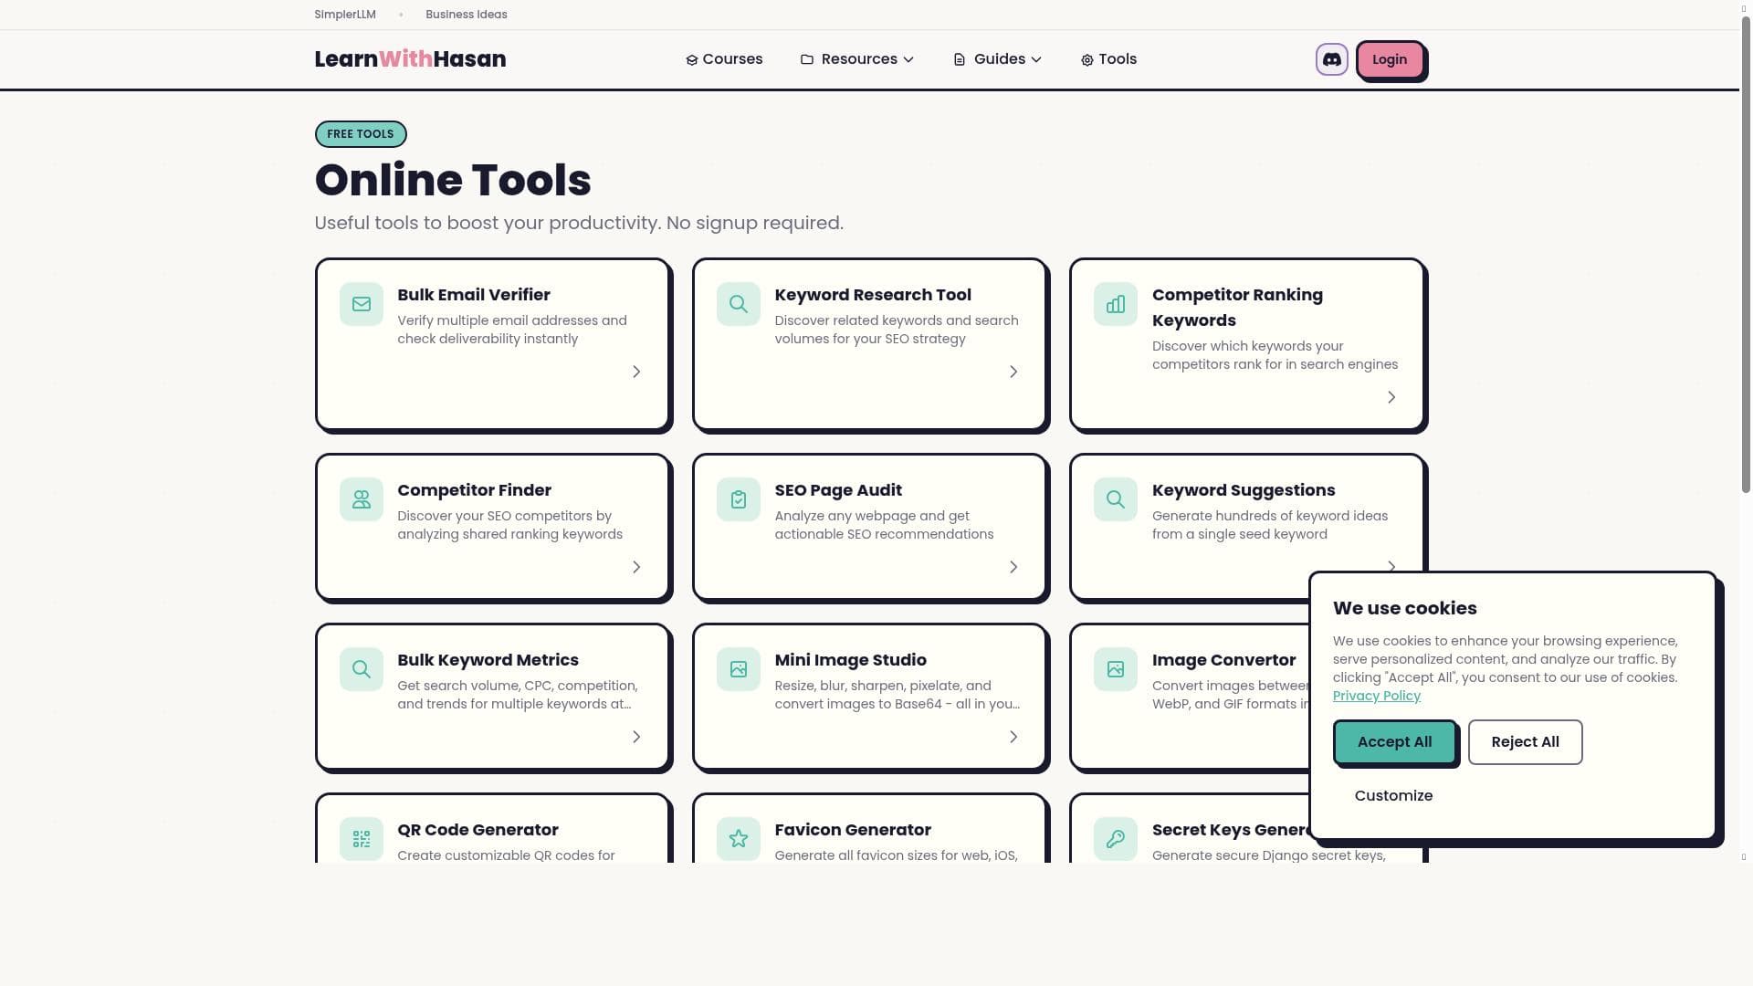
Task: Click the Courses graduation cap icon
Action: [691, 60]
